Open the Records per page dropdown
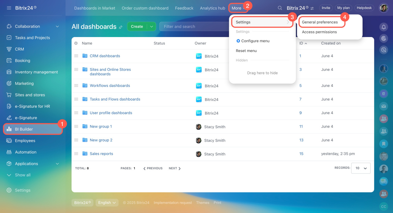 361,168
